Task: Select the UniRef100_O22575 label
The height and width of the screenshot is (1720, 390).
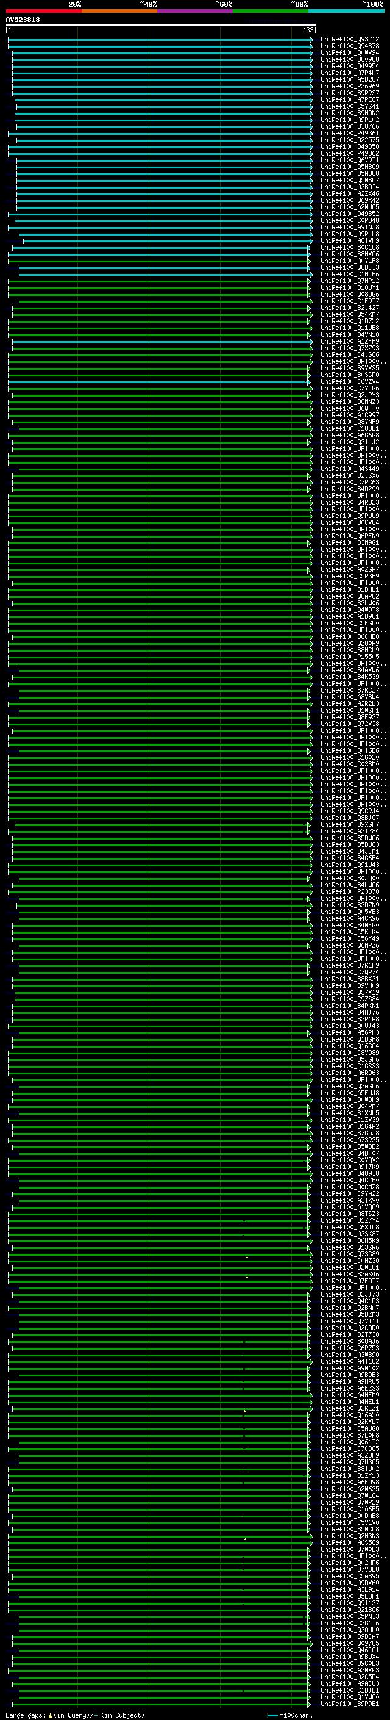Action: click(350, 140)
